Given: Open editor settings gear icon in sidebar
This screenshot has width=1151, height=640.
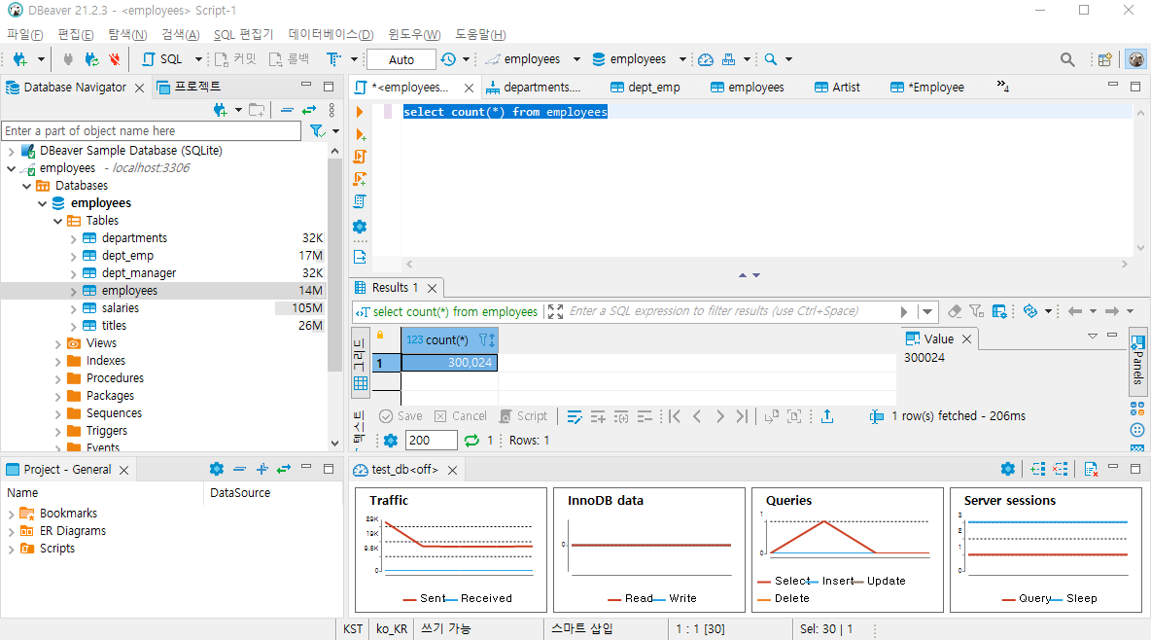Looking at the screenshot, I should click(360, 227).
